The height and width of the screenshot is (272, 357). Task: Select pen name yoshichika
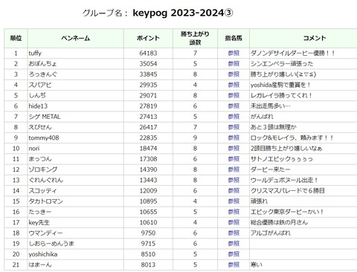[43, 254]
